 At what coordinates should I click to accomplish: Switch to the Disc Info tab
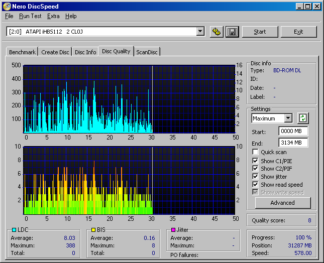point(85,52)
